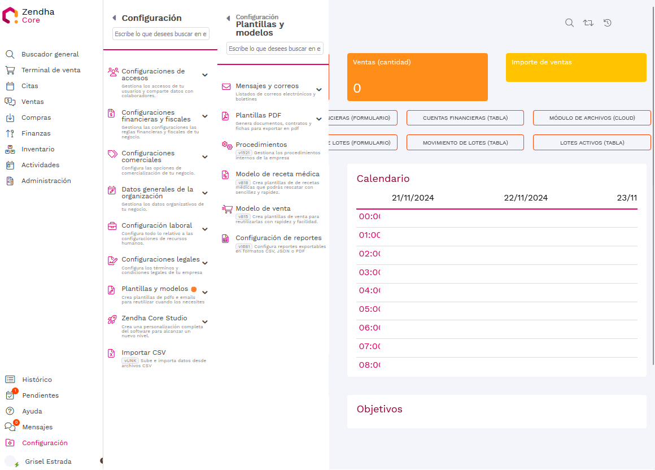Expand Zendha Core Studio section

205,321
